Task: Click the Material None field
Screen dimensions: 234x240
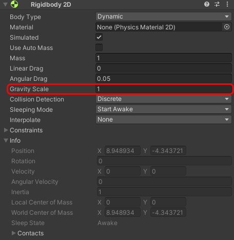Action: point(159,27)
